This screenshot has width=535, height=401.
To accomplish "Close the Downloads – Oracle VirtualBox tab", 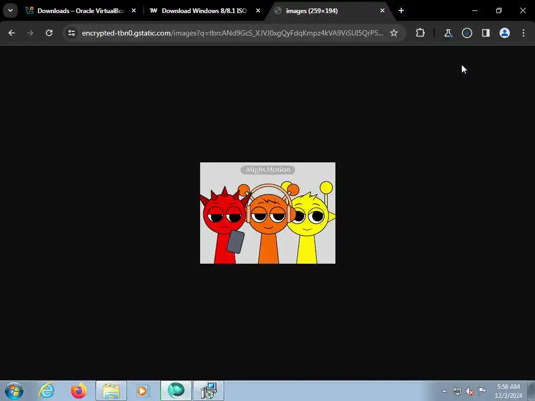I will (134, 11).
